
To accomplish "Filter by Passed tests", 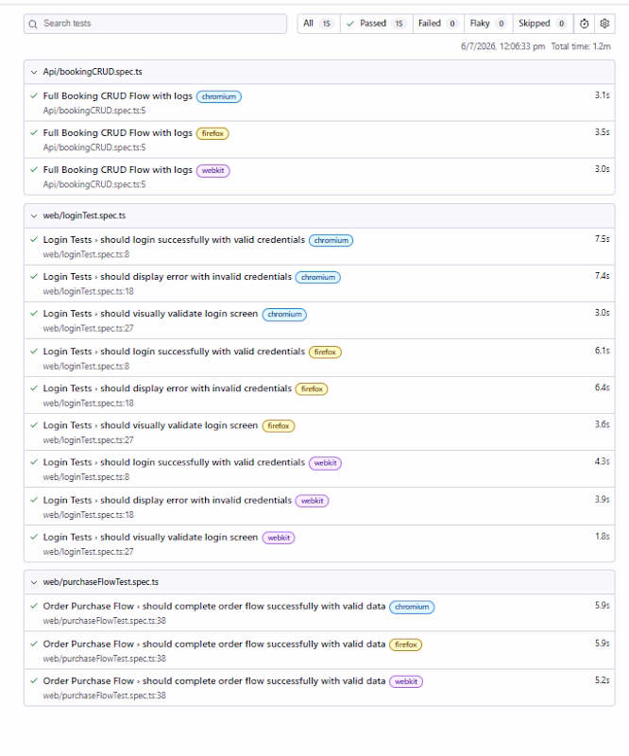I will click(377, 24).
